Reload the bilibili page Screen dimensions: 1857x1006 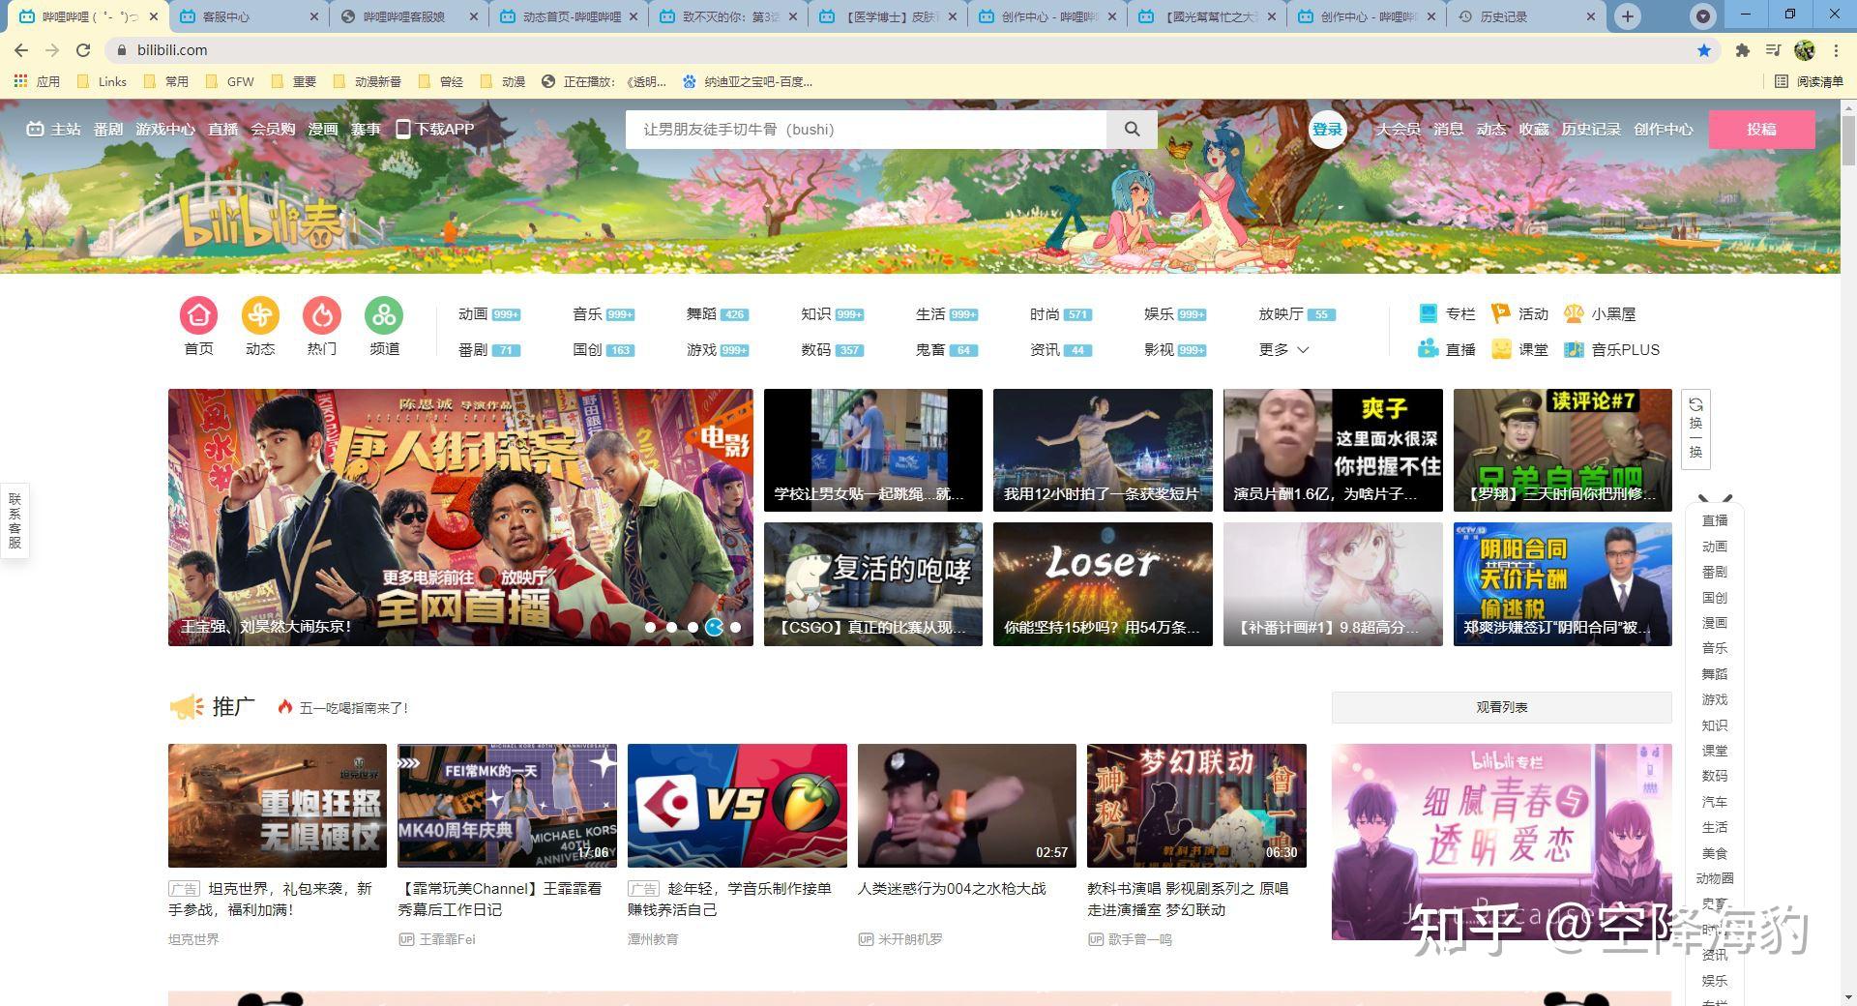pyautogui.click(x=83, y=50)
